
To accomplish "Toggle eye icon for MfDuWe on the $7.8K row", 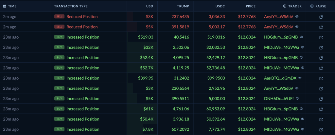I will coord(303,129).
